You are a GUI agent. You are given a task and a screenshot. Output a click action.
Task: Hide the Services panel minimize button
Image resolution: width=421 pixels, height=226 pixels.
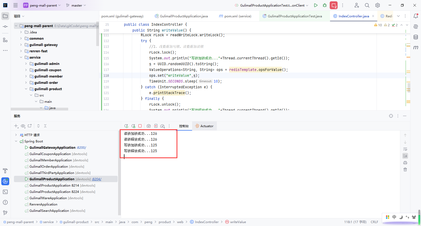coord(405,116)
